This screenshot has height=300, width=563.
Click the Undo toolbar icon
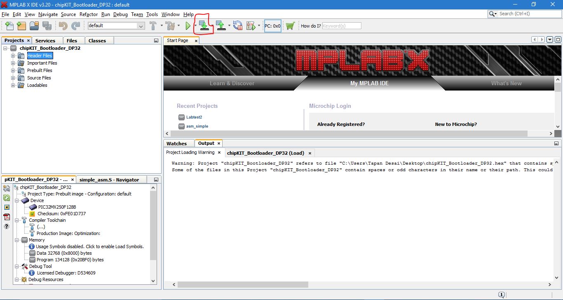(63, 26)
